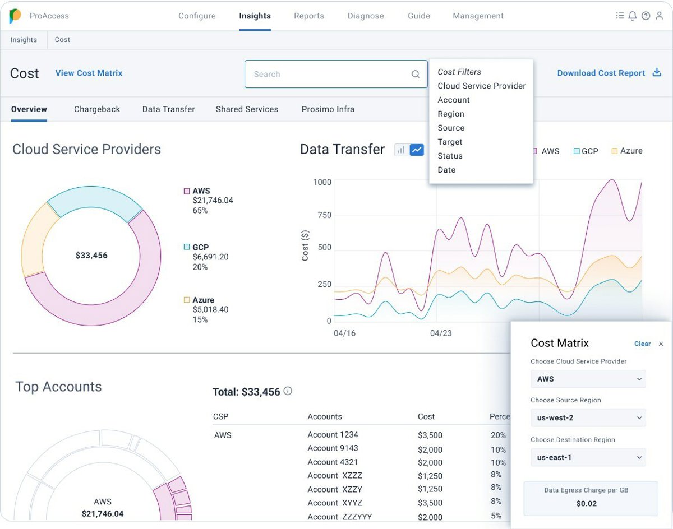Screen dimensions: 673x529
Task: Open the task list icon in header
Action: [x=620, y=16]
